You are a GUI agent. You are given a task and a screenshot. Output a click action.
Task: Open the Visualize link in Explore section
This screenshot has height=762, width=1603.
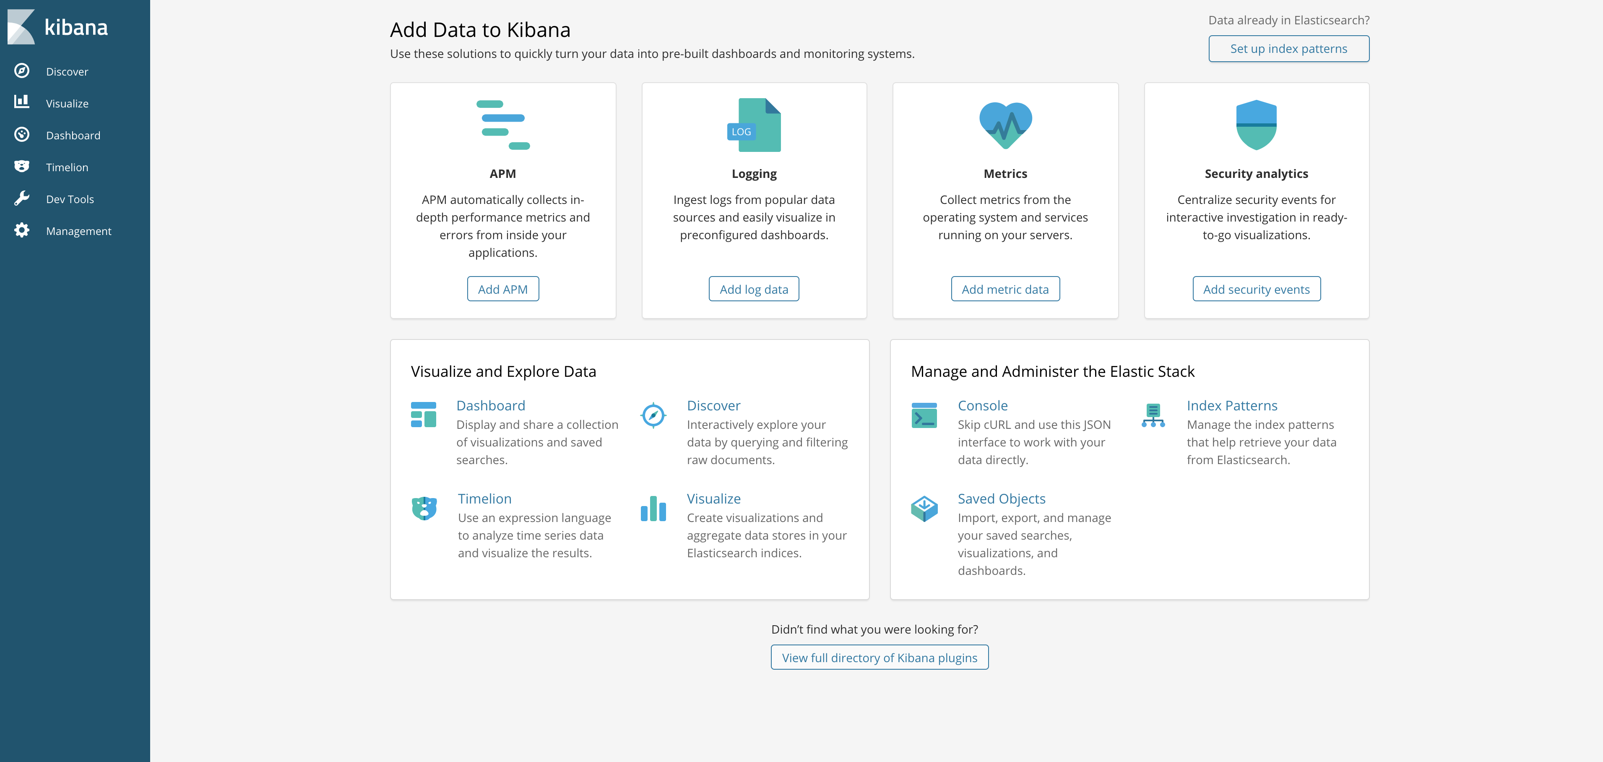pos(713,498)
